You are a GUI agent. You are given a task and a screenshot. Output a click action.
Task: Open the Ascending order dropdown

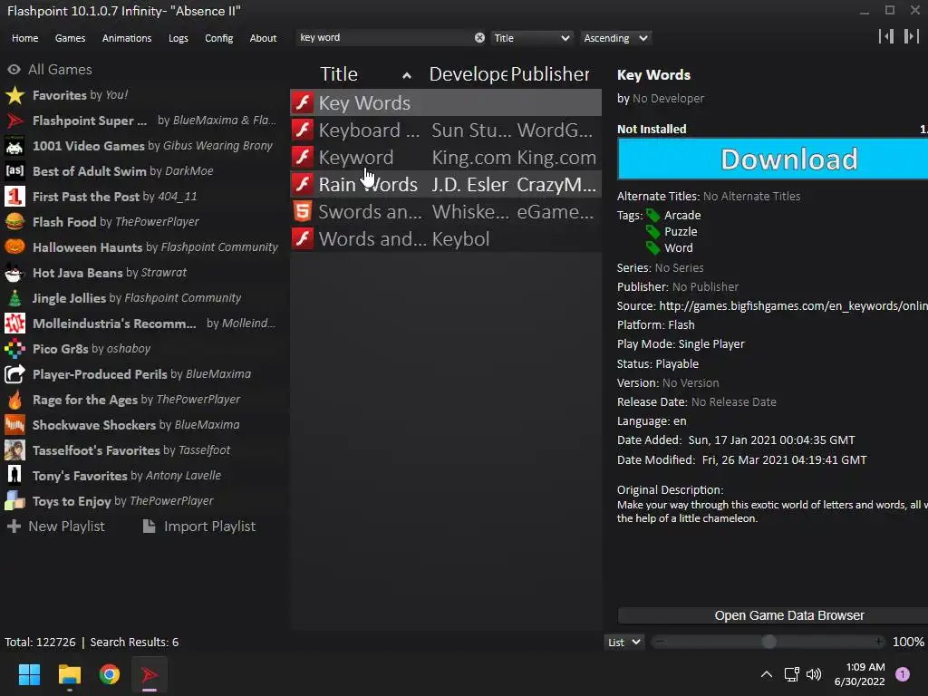[615, 38]
